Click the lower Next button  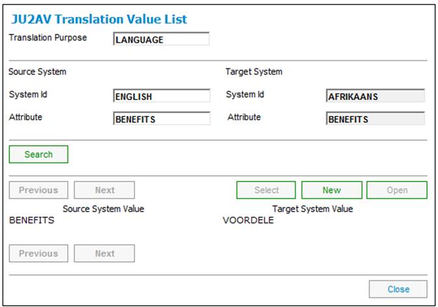[105, 253]
